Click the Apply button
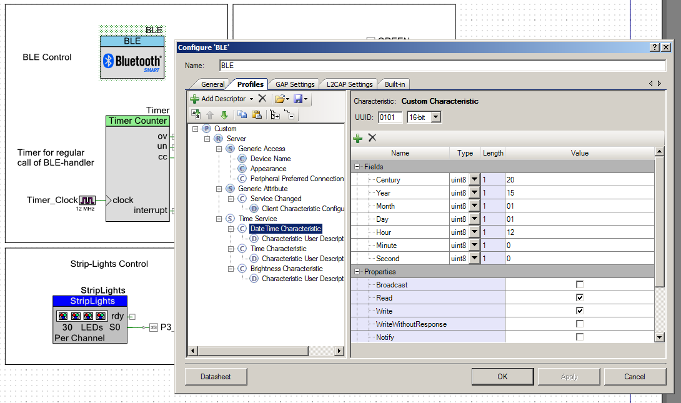 pyautogui.click(x=569, y=377)
